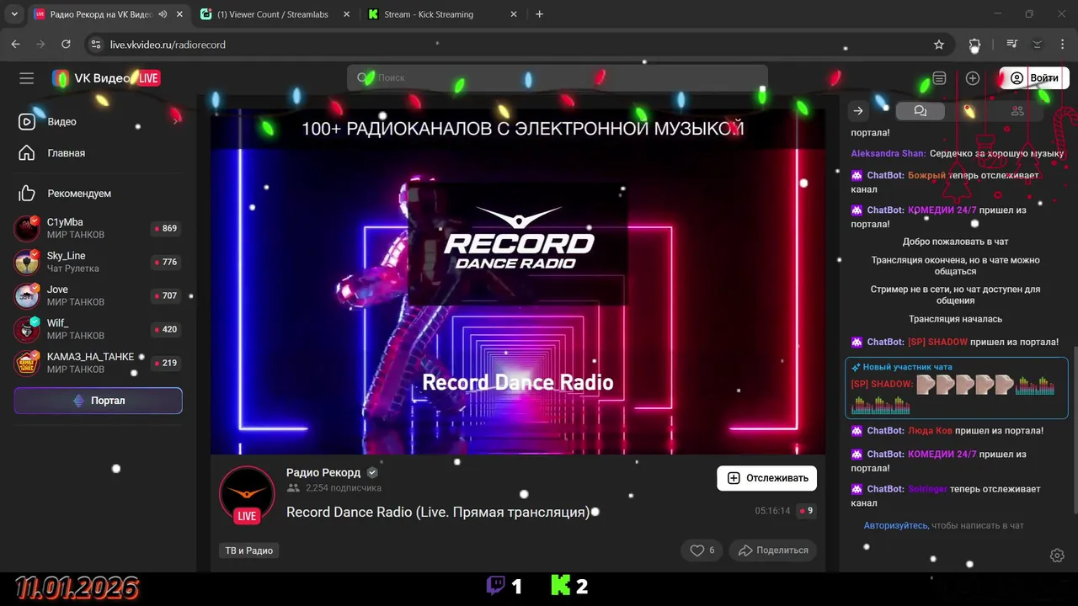
Task: Click the Войти login button
Action: [1034, 78]
